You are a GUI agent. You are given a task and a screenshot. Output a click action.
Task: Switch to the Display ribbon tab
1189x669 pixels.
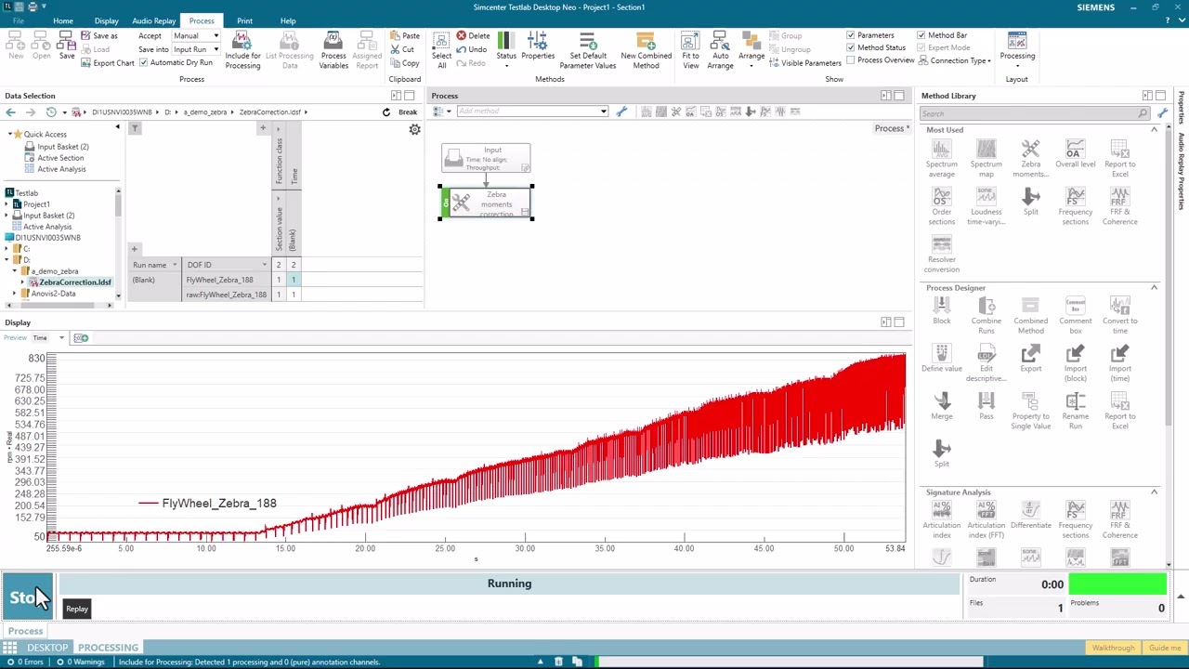coord(106,20)
